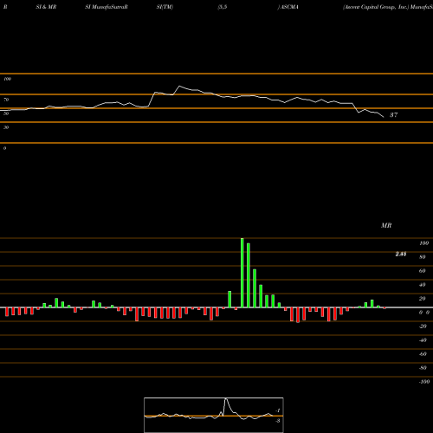Viewport: 433px width, 433px height.
Task: Click the 'SI & MR' header text
Action: tap(46, 7)
